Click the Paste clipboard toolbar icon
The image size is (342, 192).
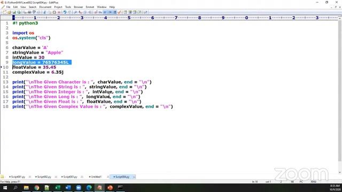coord(55,12)
